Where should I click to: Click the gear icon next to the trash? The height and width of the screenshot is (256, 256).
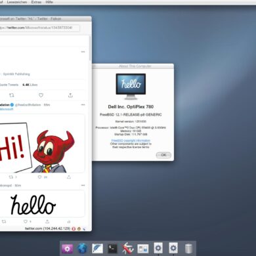[173, 248]
